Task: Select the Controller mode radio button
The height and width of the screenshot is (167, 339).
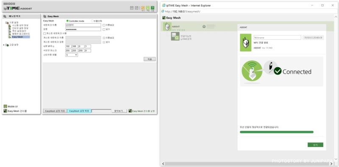Action: 67,21
